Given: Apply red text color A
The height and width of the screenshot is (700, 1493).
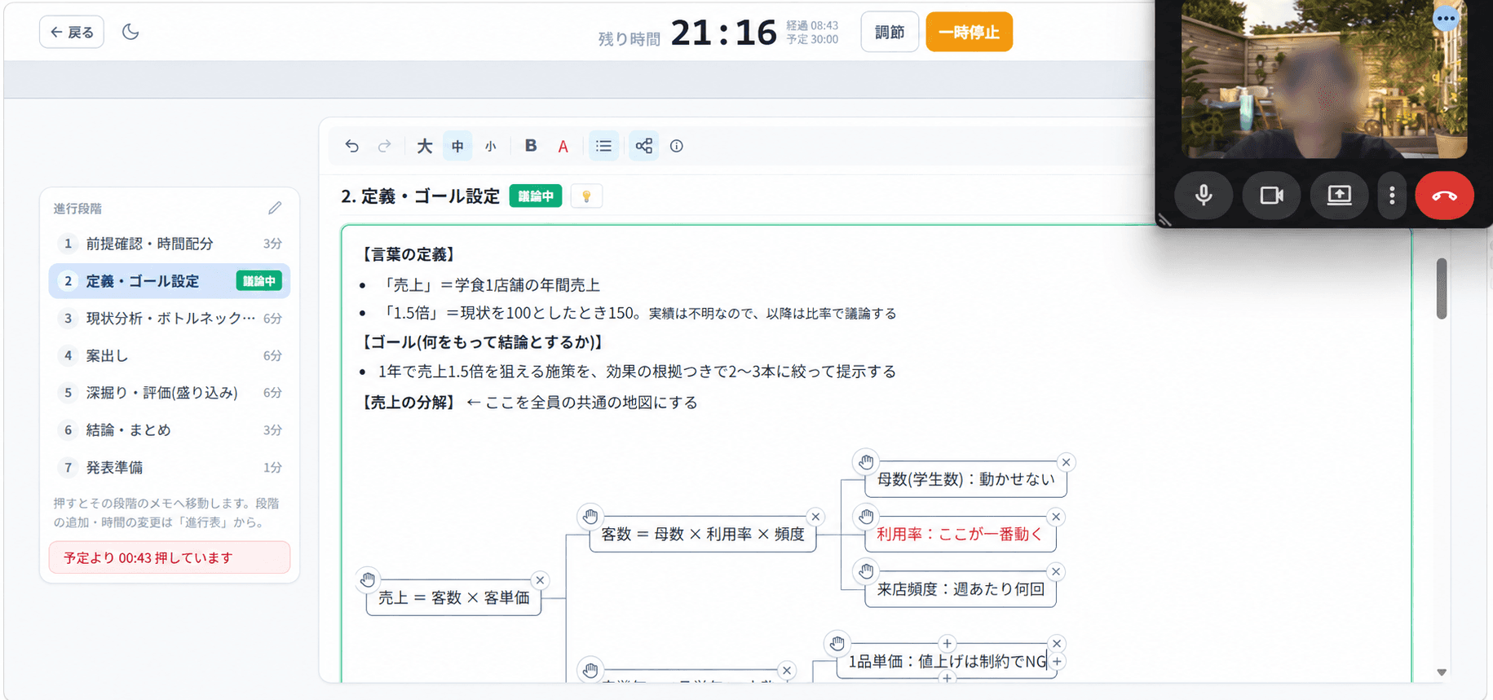Looking at the screenshot, I should 563,146.
